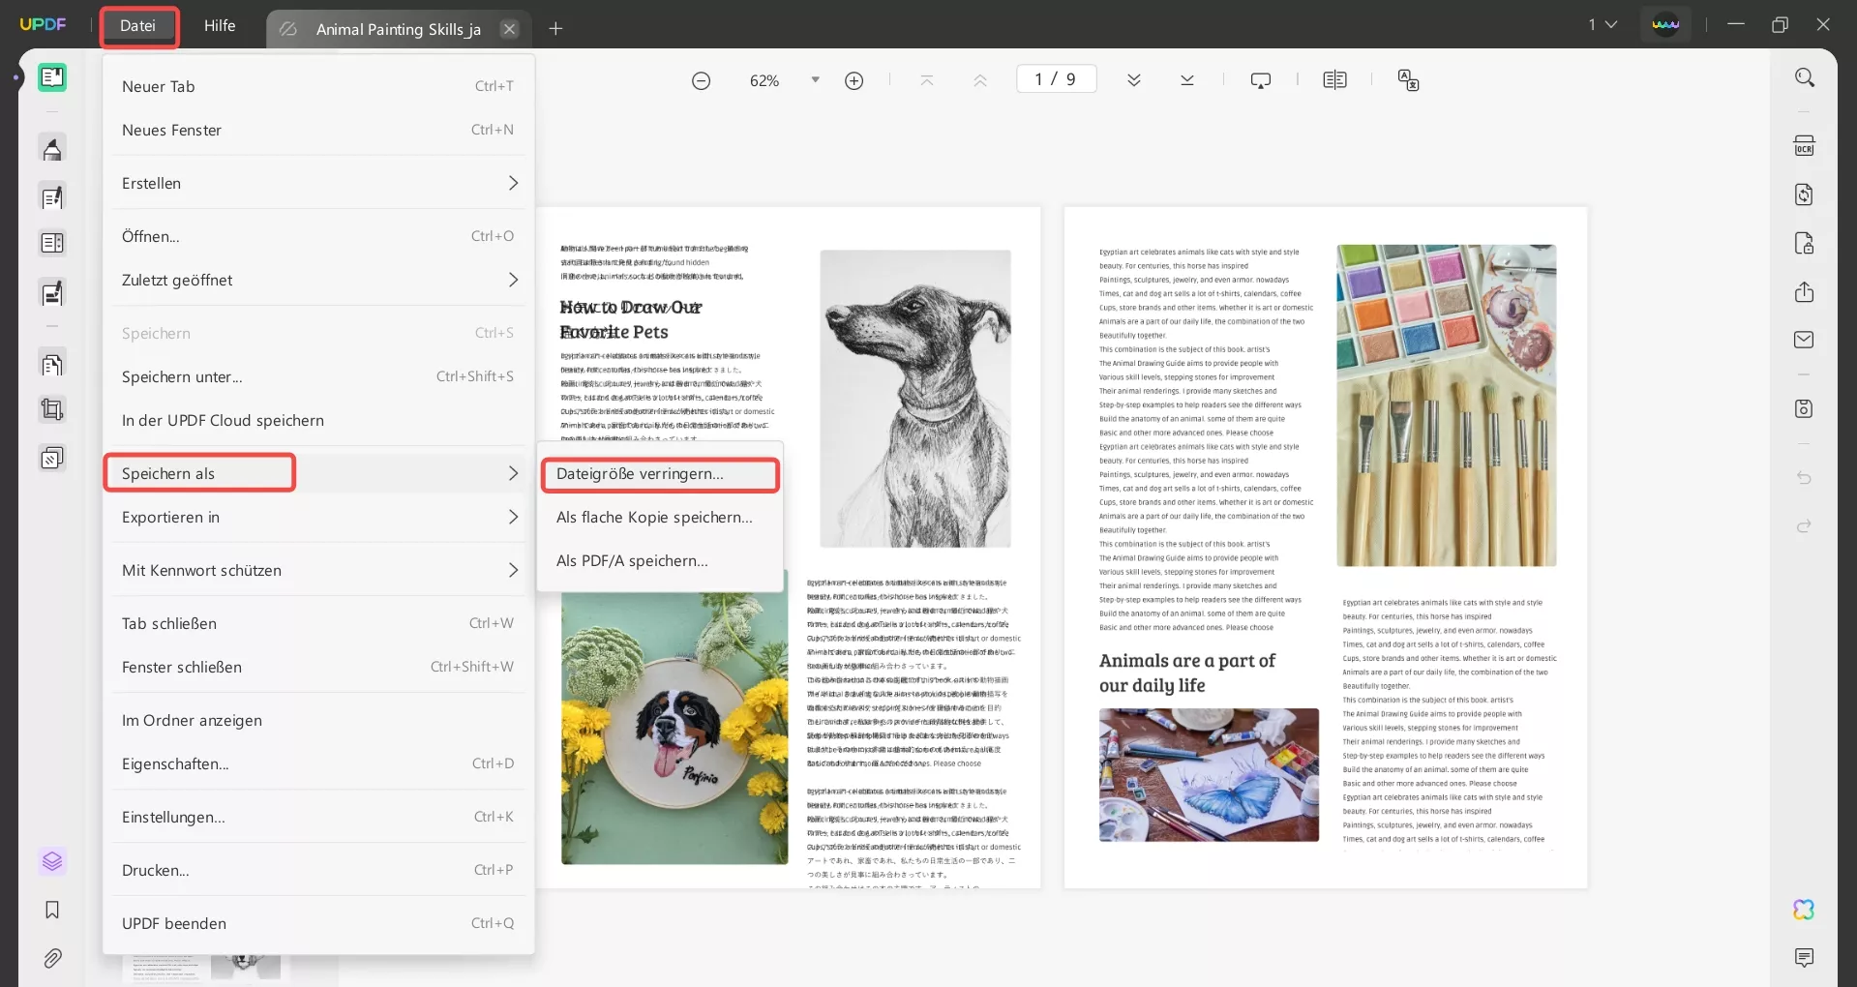The width and height of the screenshot is (1857, 987).
Task: Open the Reader mode panel
Action: coord(52,77)
